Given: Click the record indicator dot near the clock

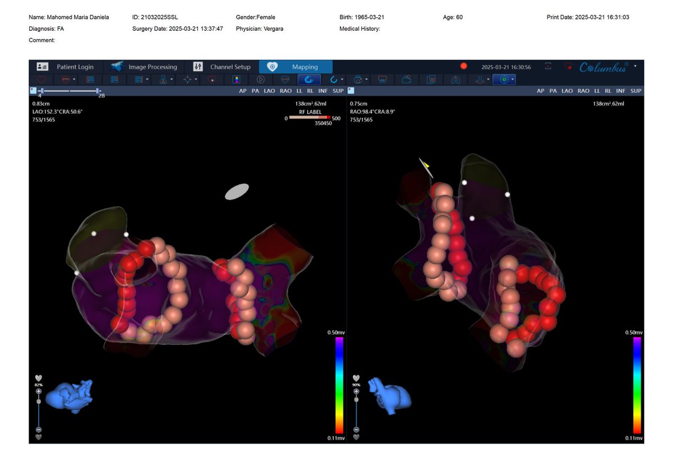Looking at the screenshot, I should pyautogui.click(x=463, y=66).
